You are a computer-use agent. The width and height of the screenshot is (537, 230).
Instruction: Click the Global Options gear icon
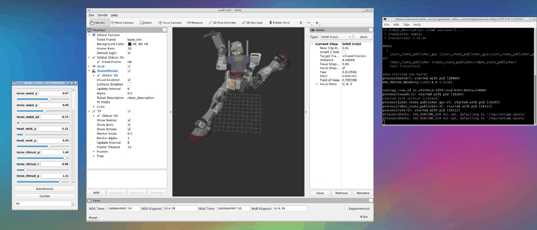click(94, 35)
